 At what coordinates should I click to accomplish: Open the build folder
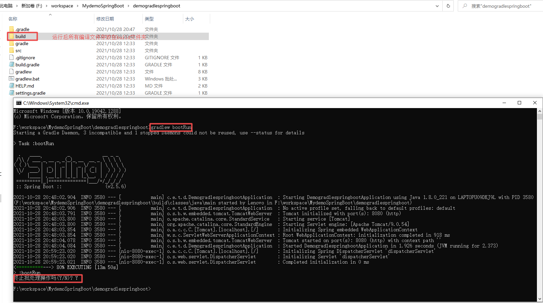tap(21, 36)
